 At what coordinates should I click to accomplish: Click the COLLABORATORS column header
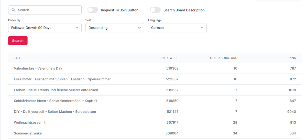[x=224, y=58]
